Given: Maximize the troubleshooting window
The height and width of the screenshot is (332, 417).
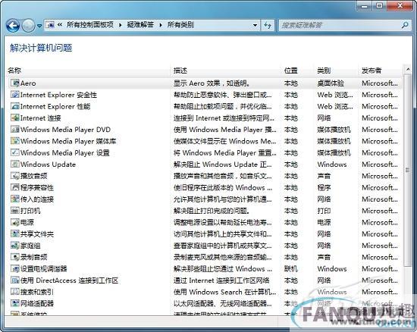Looking at the screenshot, I should tap(380, 5).
